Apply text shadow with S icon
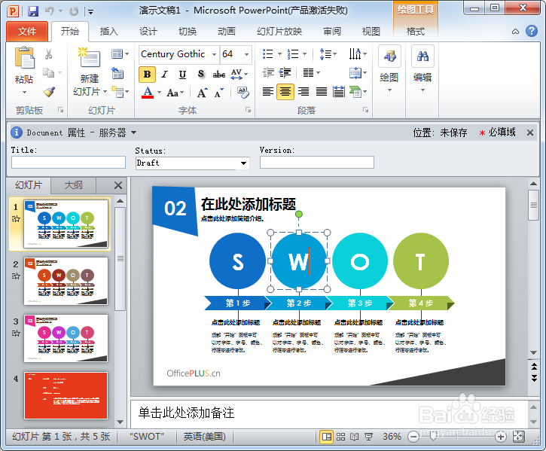 point(201,74)
